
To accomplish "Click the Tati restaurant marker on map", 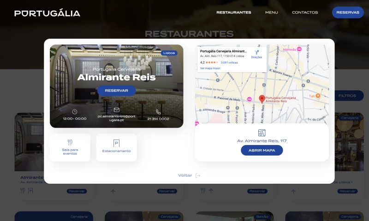I will pos(318,96).
